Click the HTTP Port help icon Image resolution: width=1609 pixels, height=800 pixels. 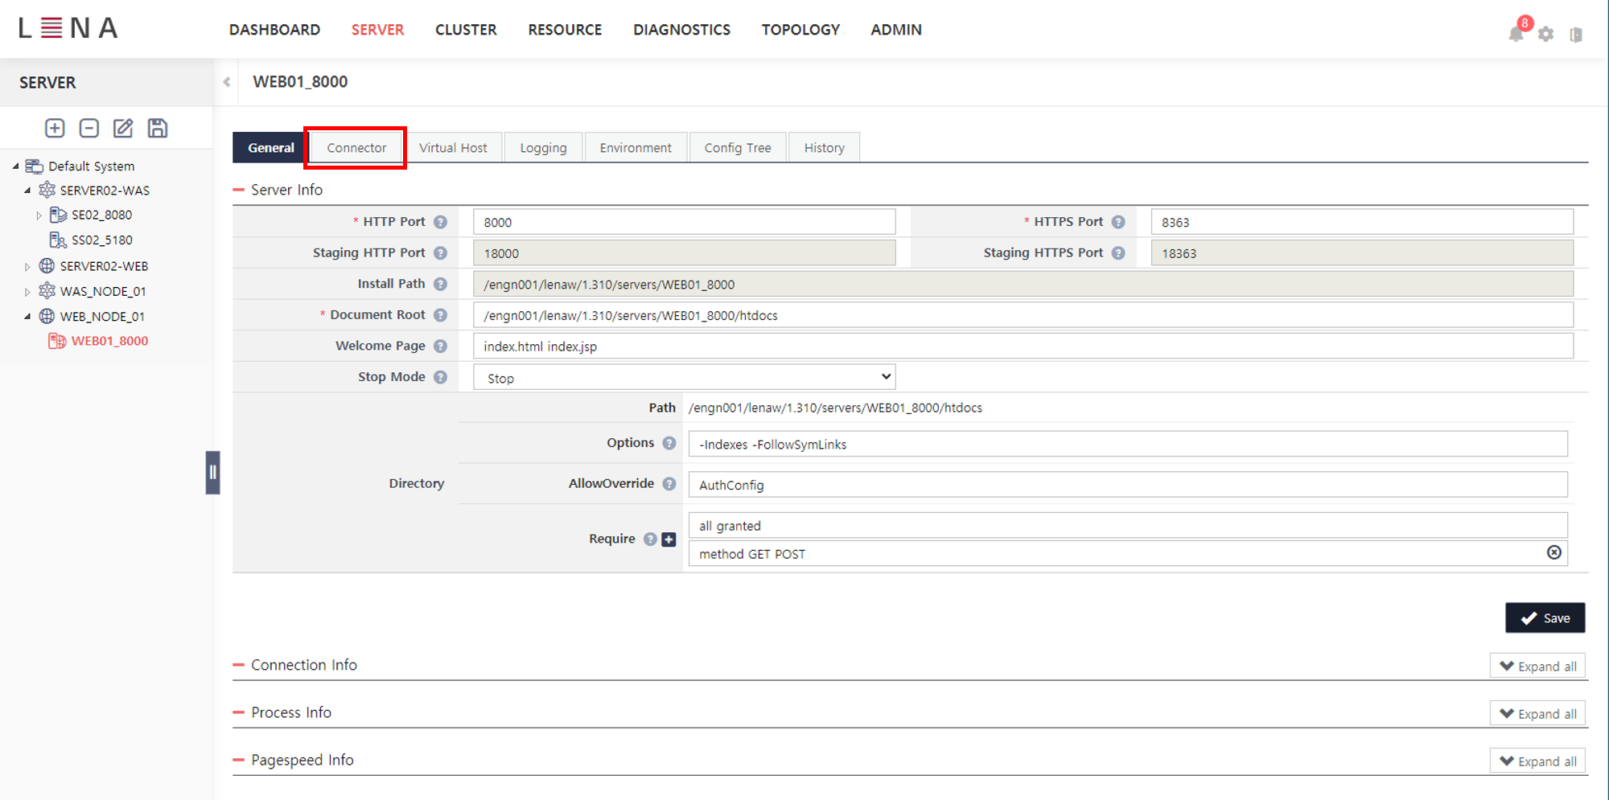[x=440, y=222]
